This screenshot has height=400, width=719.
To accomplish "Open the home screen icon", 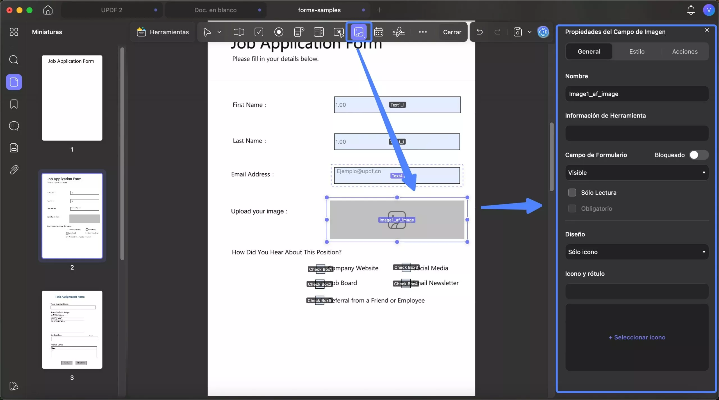I will click(48, 10).
